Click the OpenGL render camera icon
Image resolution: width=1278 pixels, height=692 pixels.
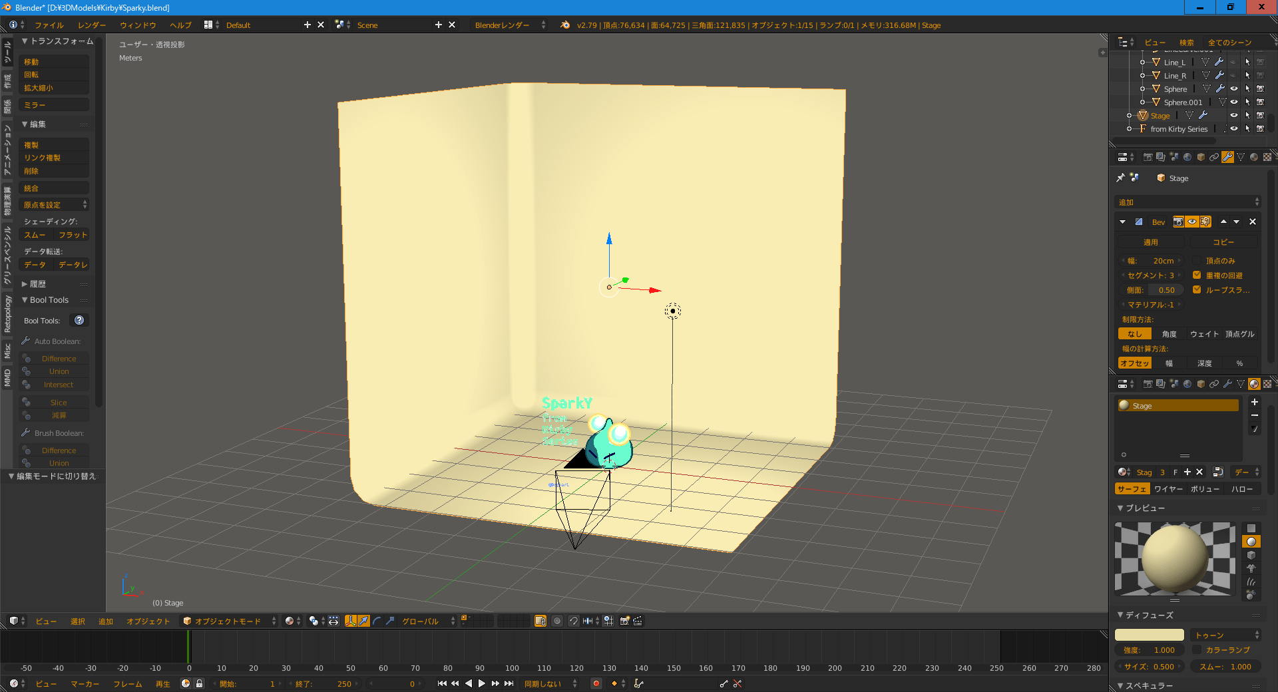[x=624, y=621]
